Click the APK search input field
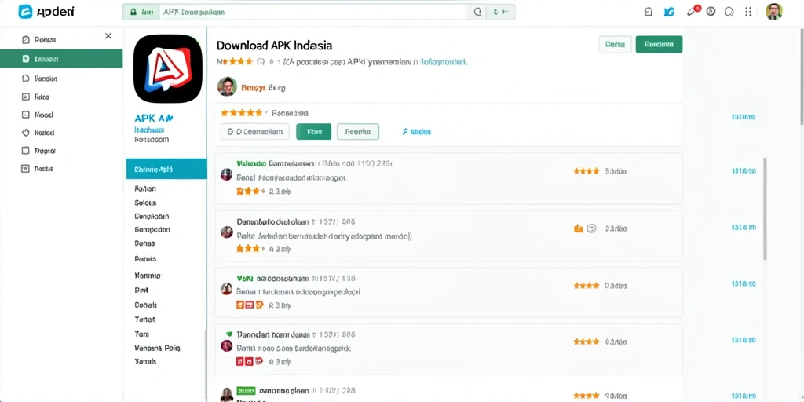The width and height of the screenshot is (804, 402). tap(312, 12)
